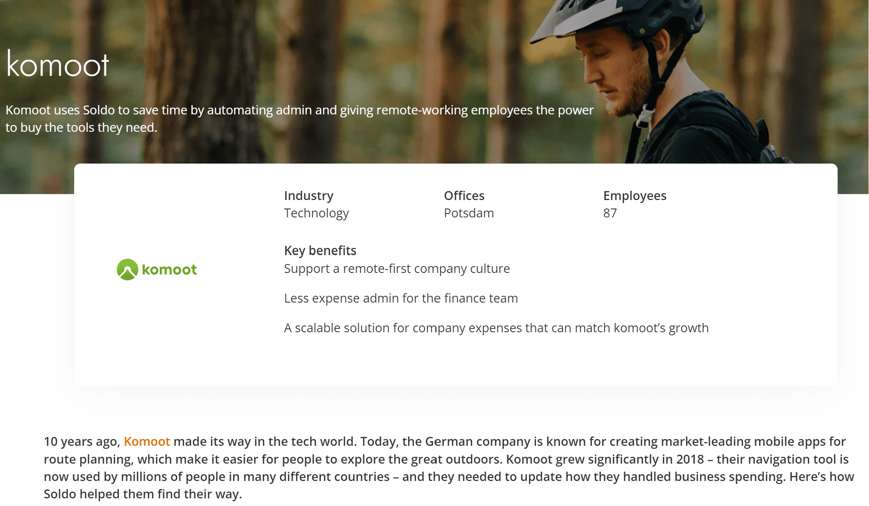Viewport: 869px width, 506px height.
Task: Select the Offices heading
Action: [x=464, y=195]
